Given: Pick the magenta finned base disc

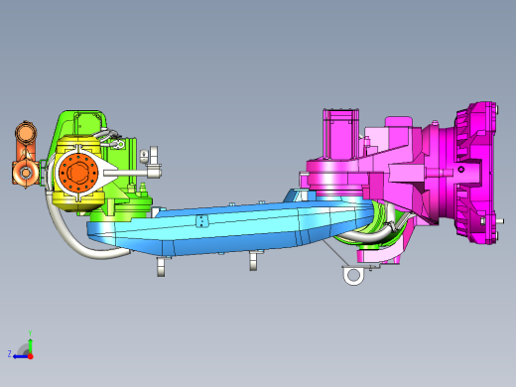Looking at the screenshot, I should (475, 173).
